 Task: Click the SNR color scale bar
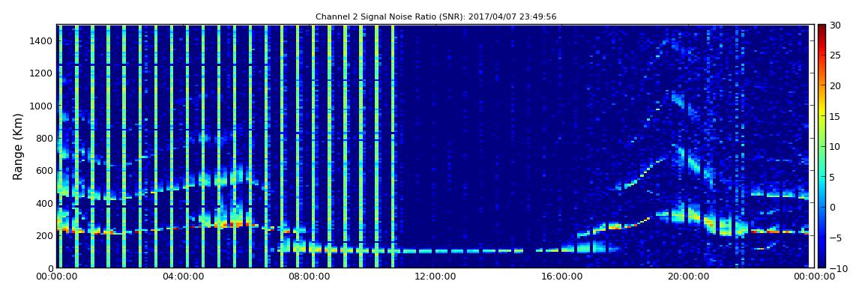click(x=822, y=146)
